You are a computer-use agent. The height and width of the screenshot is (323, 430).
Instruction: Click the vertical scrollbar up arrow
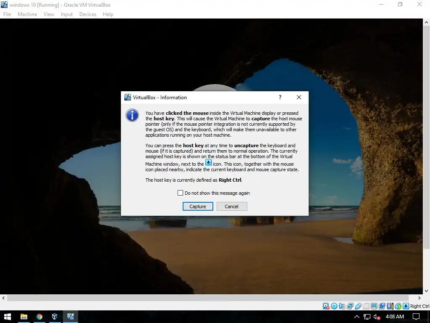pos(427,22)
